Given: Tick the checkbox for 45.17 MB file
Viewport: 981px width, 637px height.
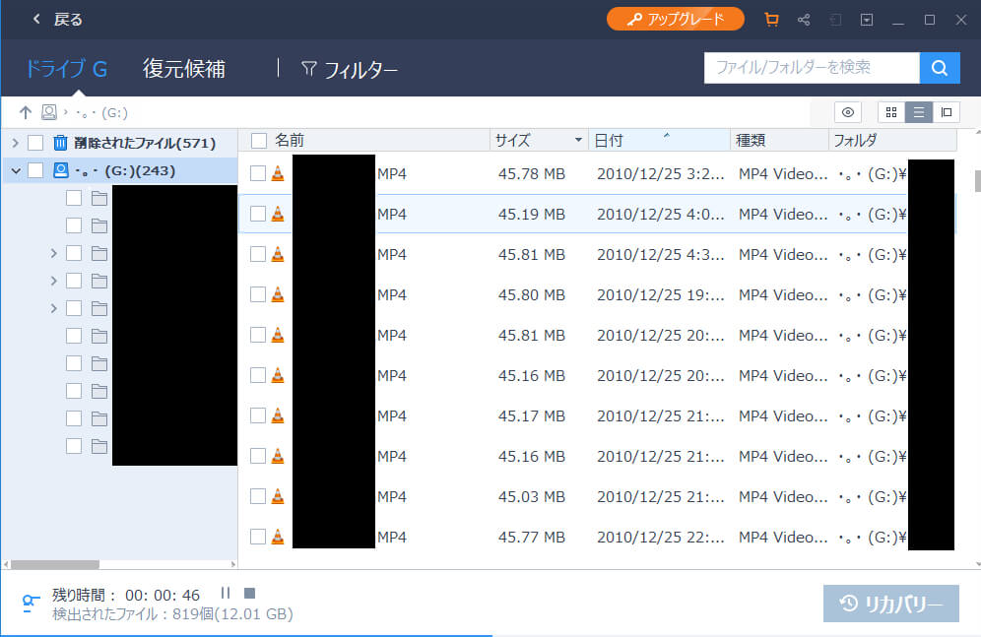Looking at the screenshot, I should (258, 415).
